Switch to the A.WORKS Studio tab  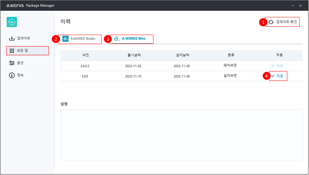pos(80,39)
